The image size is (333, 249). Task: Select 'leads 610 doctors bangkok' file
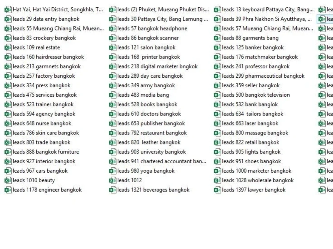[149, 114]
